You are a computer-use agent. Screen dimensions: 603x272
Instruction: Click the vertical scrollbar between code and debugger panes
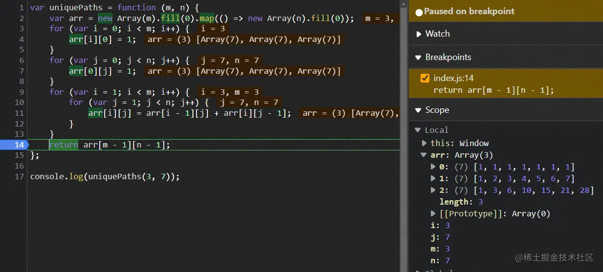point(404,136)
